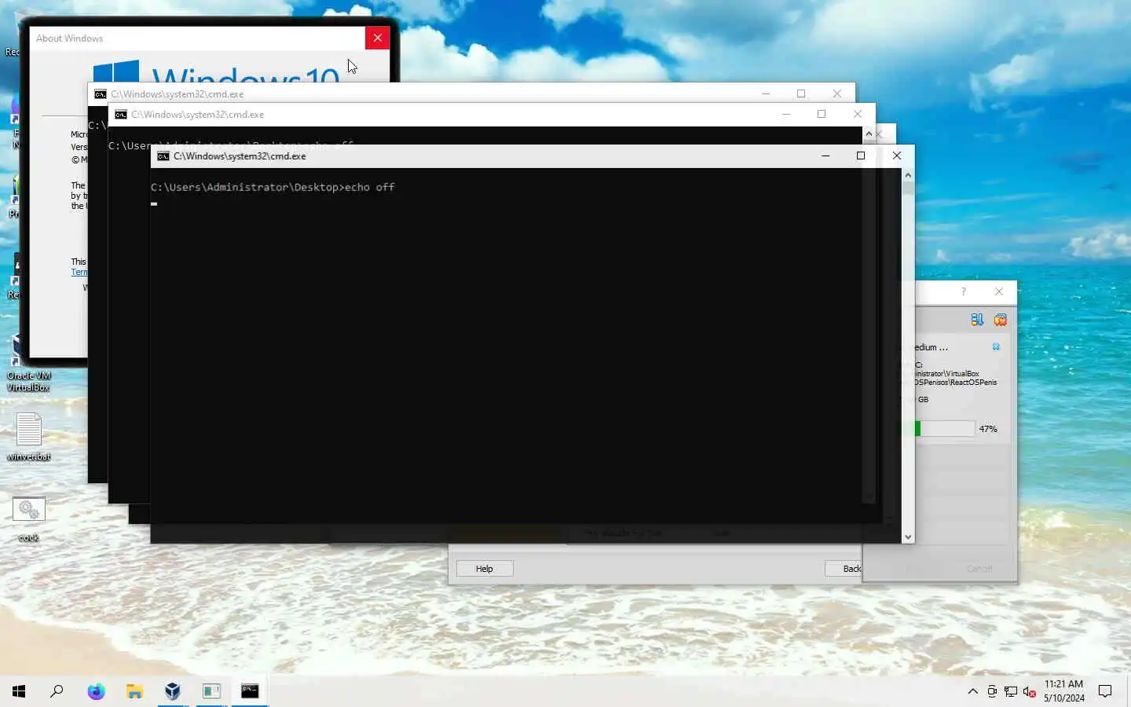Minimize the second cmd.exe window
The width and height of the screenshot is (1131, 707).
tap(785, 114)
